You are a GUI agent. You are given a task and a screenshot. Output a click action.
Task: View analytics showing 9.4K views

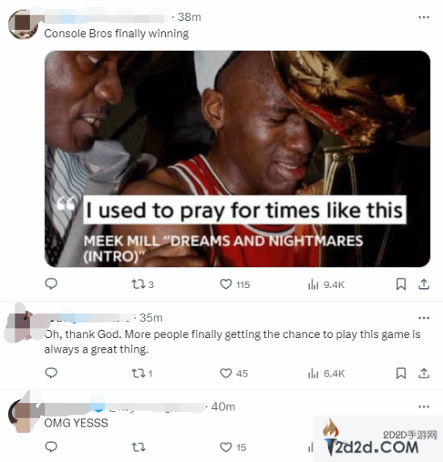point(326,285)
